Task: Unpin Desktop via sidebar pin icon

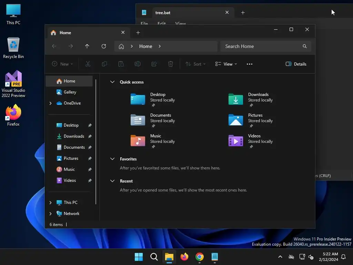Action: click(x=90, y=125)
